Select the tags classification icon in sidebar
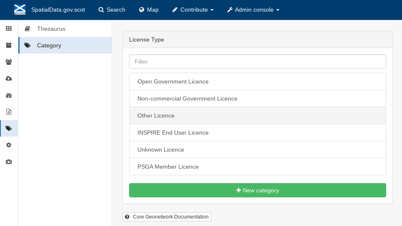The image size is (402, 226). coord(9,128)
